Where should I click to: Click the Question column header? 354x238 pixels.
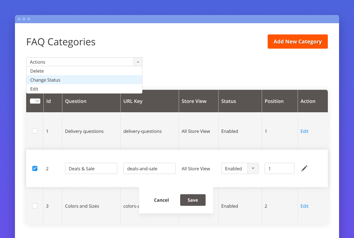76,101
